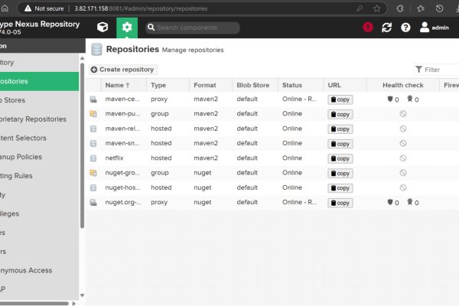Click the maven-releases hosted repository icon
This screenshot has height=306, width=459.
click(93, 129)
